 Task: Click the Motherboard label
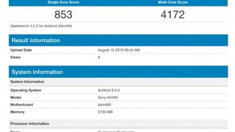coord(22,104)
